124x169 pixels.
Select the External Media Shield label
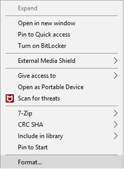(47, 61)
